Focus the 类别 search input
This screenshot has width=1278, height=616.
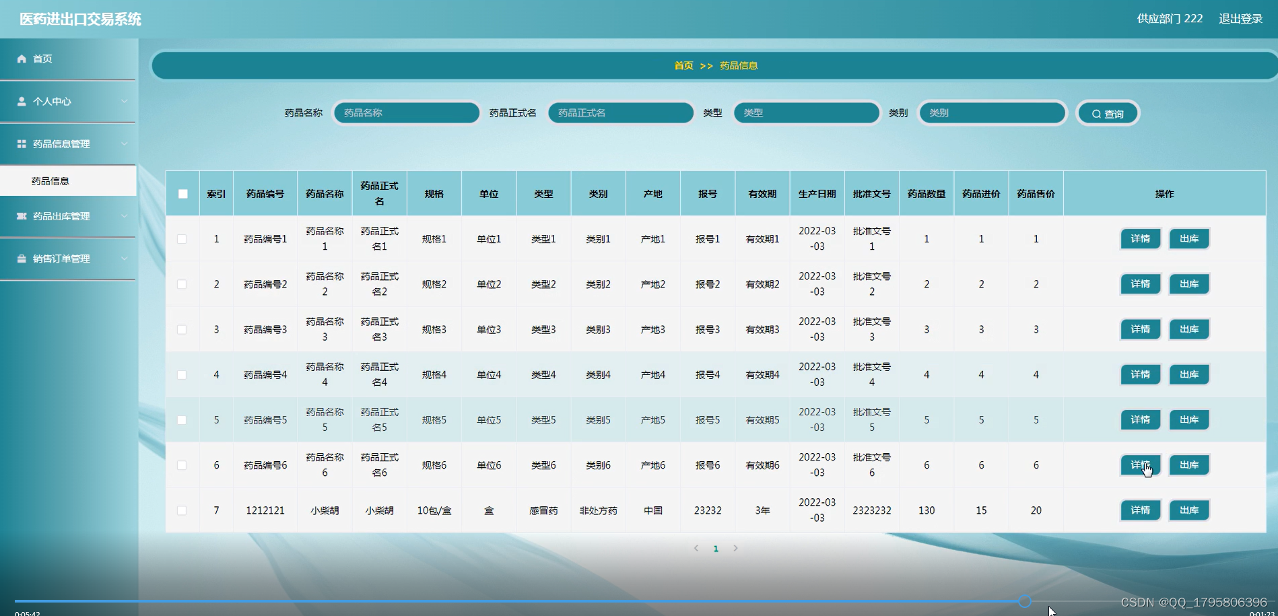point(992,112)
